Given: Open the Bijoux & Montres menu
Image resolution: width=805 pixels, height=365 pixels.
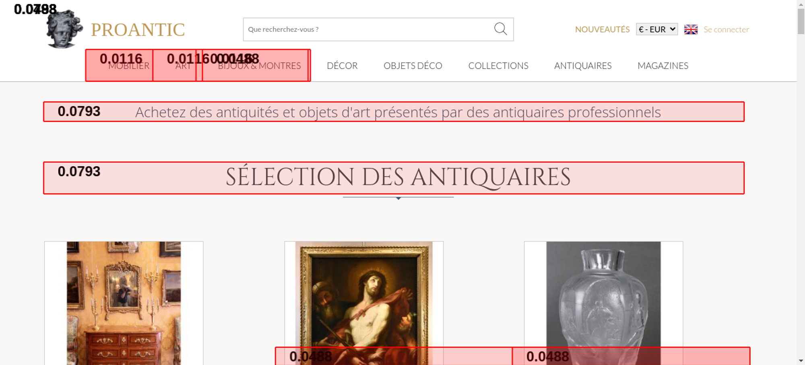Looking at the screenshot, I should pyautogui.click(x=259, y=66).
